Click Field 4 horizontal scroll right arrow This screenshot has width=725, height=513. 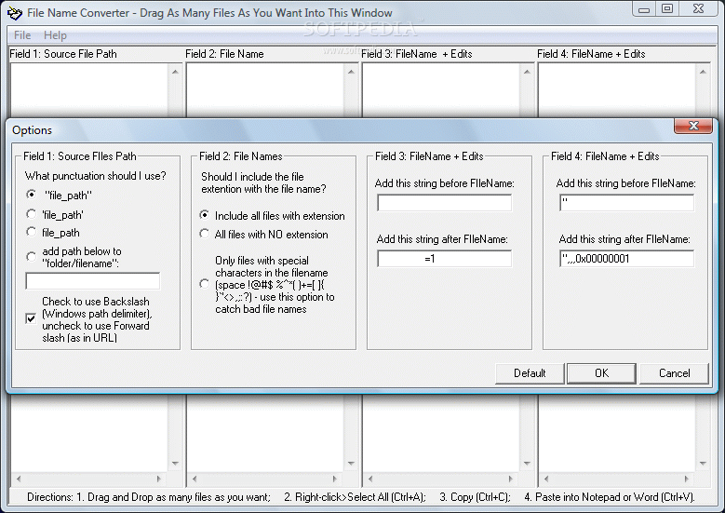[687, 479]
